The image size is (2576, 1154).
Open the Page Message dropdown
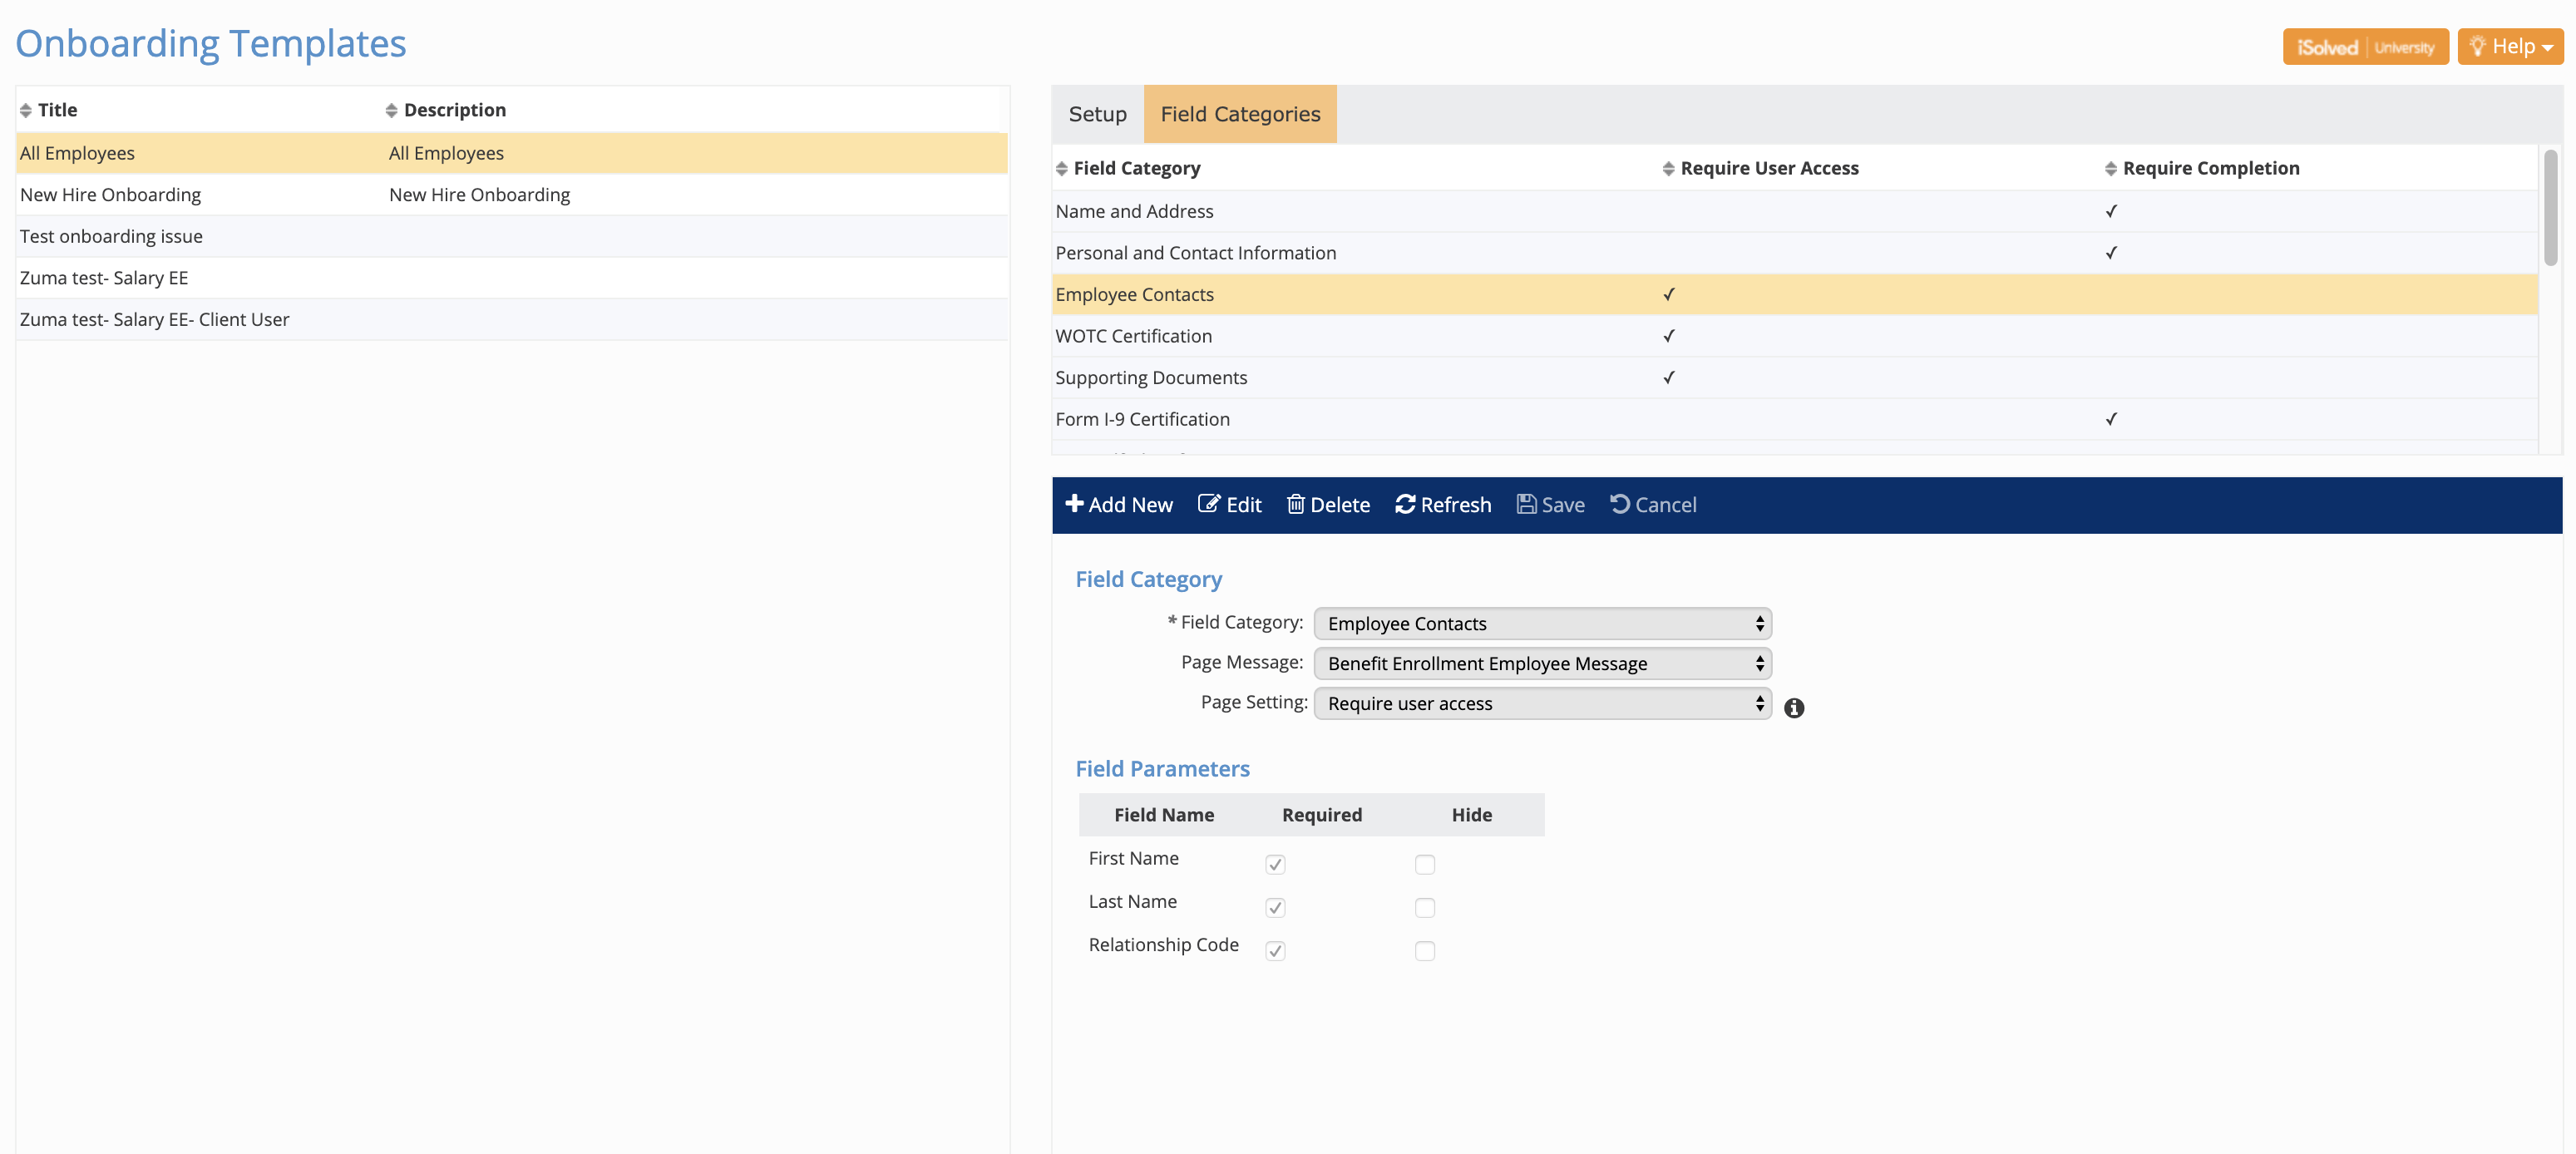click(x=1541, y=663)
